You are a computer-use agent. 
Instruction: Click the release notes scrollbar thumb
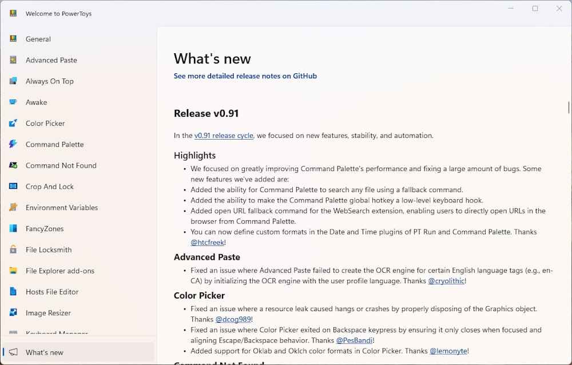[x=569, y=108]
